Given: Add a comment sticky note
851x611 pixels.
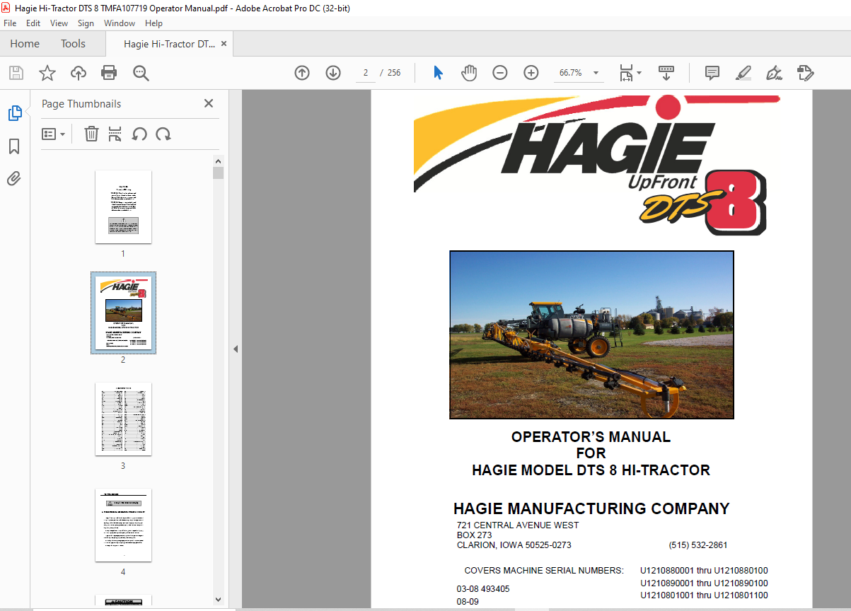Looking at the screenshot, I should [x=712, y=73].
